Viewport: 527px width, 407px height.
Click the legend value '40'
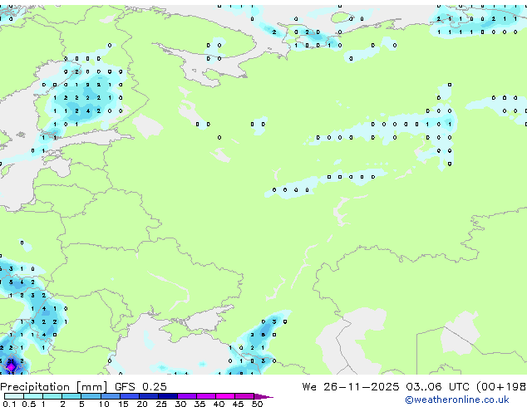point(219,404)
